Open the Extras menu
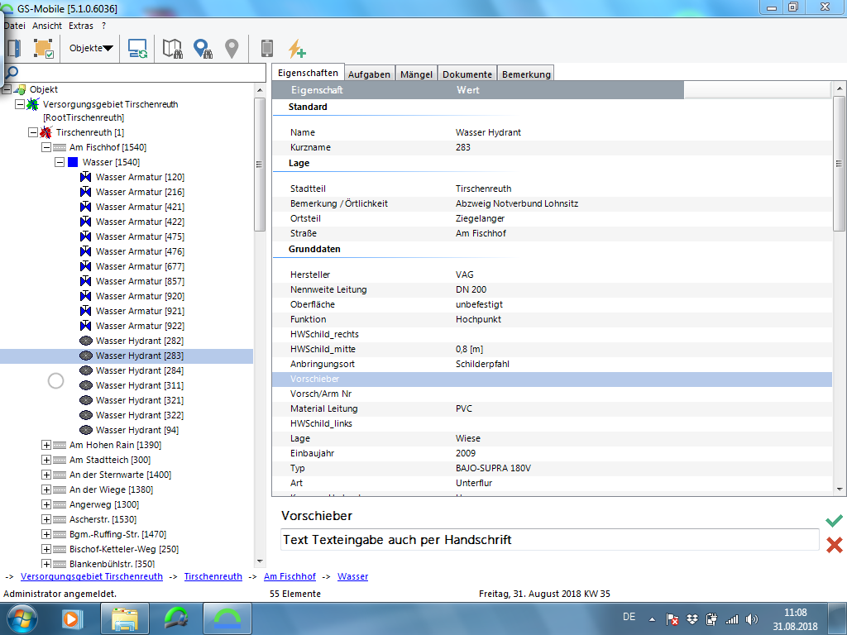Viewport: 847px width, 635px height. [x=81, y=26]
